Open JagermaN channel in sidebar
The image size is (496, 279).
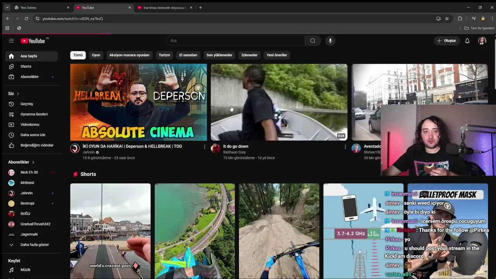coord(31,234)
